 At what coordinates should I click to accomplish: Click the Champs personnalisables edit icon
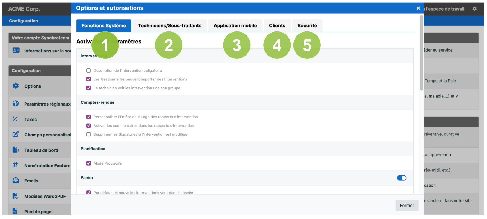[16, 134]
